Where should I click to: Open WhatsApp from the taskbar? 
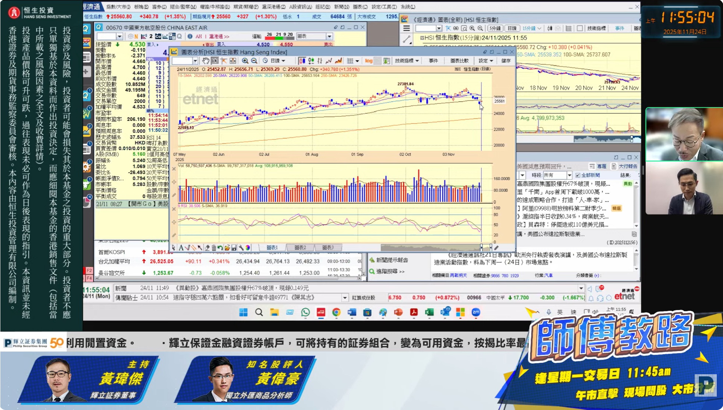coord(305,312)
